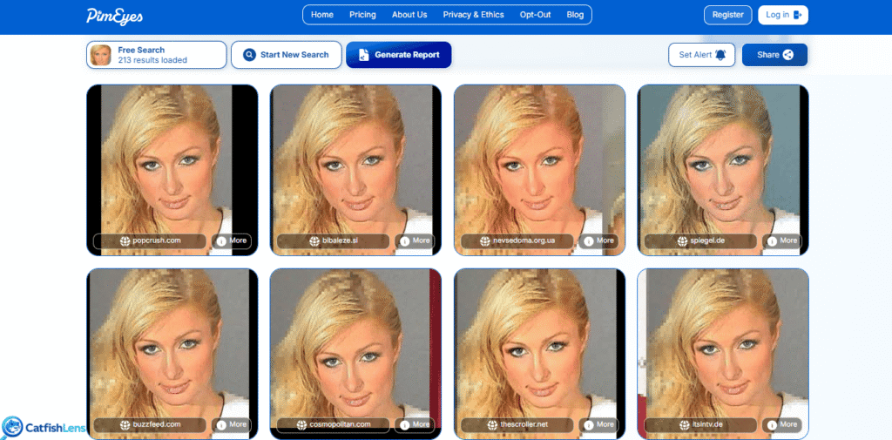This screenshot has height=440, width=892.
Task: Click the nevsedoma.org.ua source link
Action: coord(517,240)
